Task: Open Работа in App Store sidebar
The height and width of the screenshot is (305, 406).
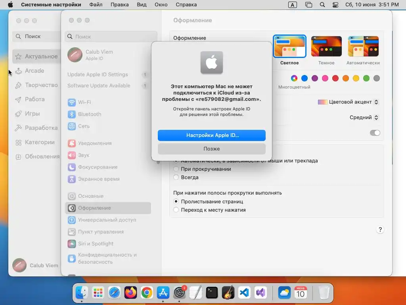Action: click(36, 99)
